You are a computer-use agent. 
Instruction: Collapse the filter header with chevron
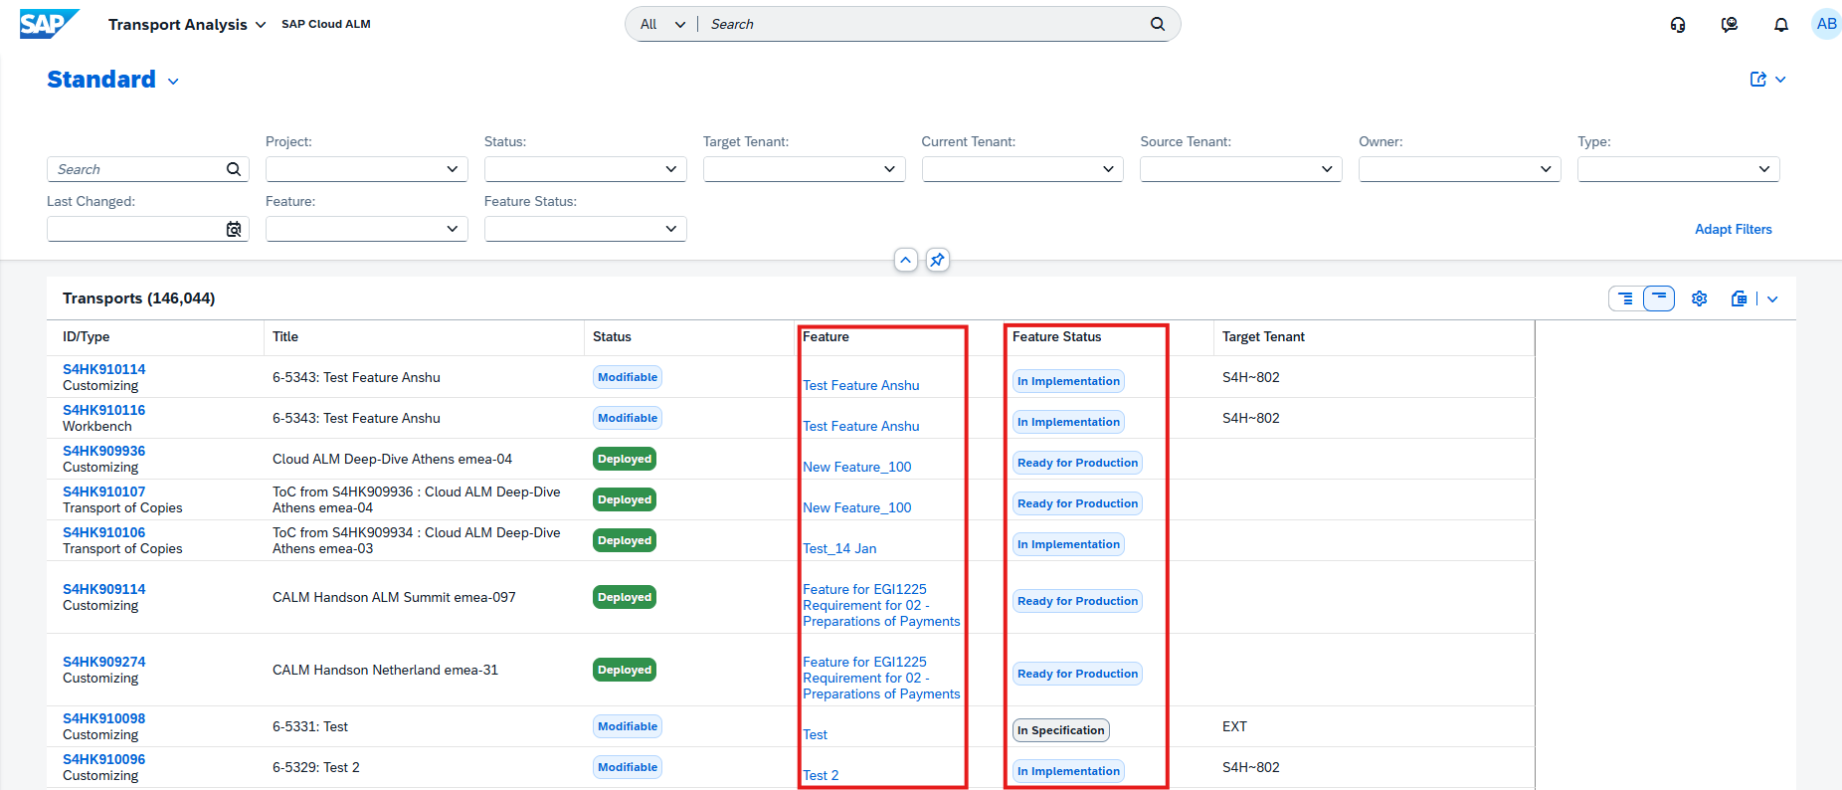[x=905, y=260]
